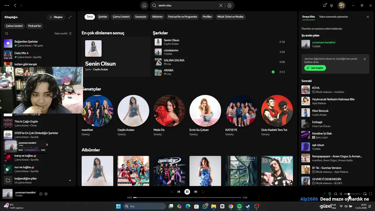Open 2025'te En Çok Dinlediğin Şarkılar playlist
The image size is (375, 211).
(38, 135)
